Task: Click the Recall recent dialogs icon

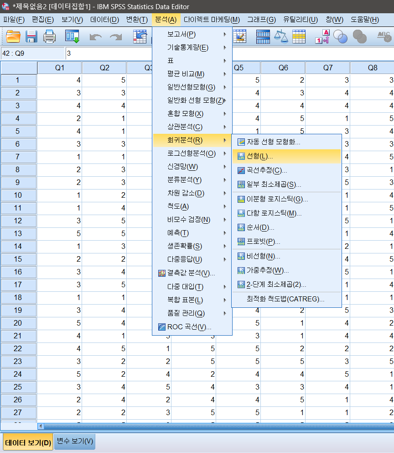Action: [x=72, y=37]
